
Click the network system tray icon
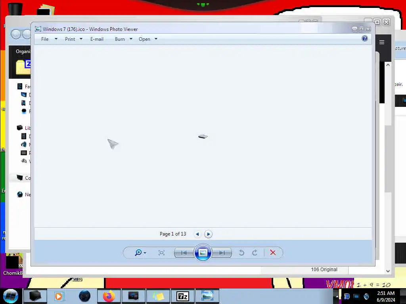click(x=356, y=296)
